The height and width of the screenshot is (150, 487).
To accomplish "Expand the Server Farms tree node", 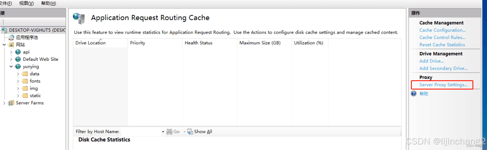I will [4, 103].
